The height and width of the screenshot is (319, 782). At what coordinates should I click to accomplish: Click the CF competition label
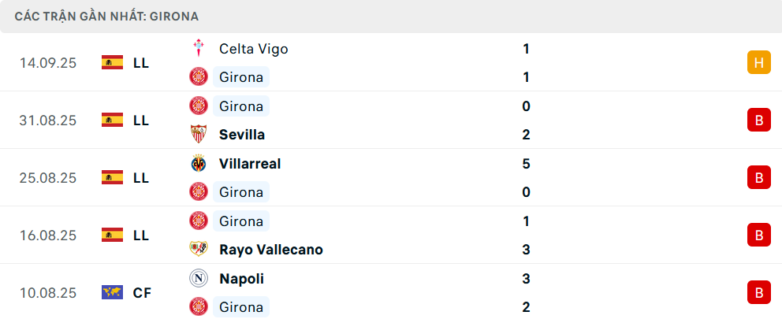(142, 293)
